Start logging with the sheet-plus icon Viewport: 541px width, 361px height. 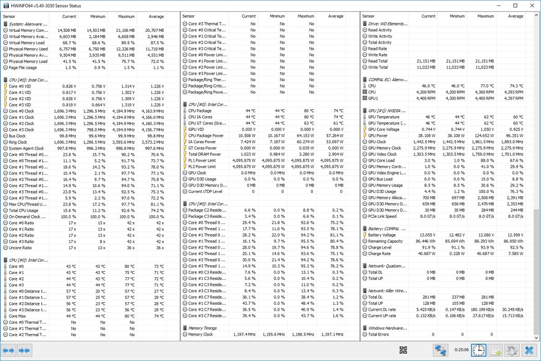point(496,351)
